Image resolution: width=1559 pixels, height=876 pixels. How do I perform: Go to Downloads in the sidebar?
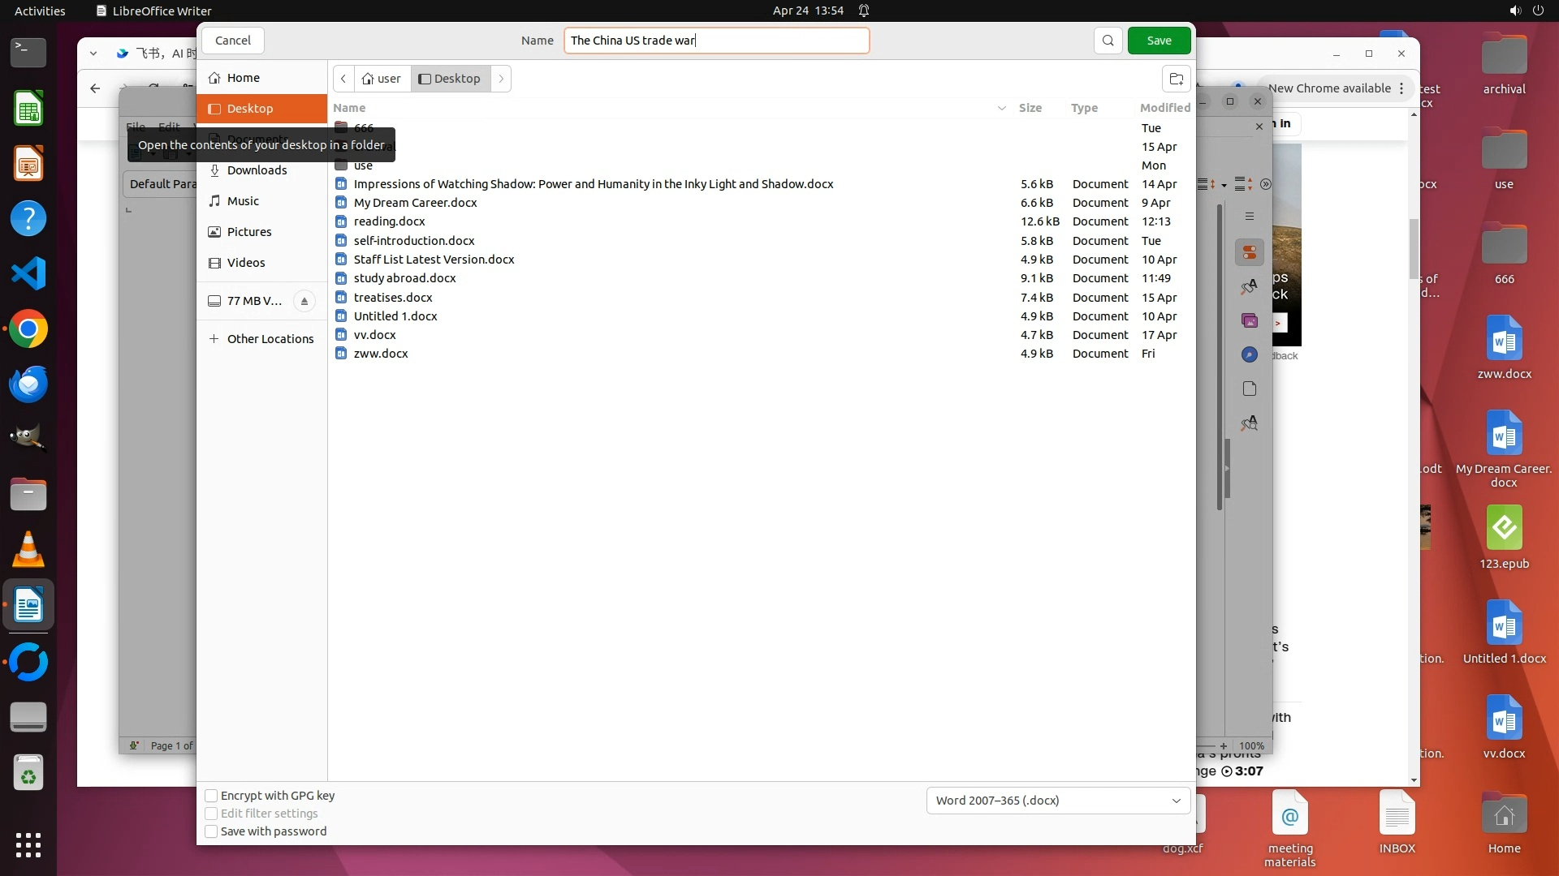pyautogui.click(x=257, y=170)
